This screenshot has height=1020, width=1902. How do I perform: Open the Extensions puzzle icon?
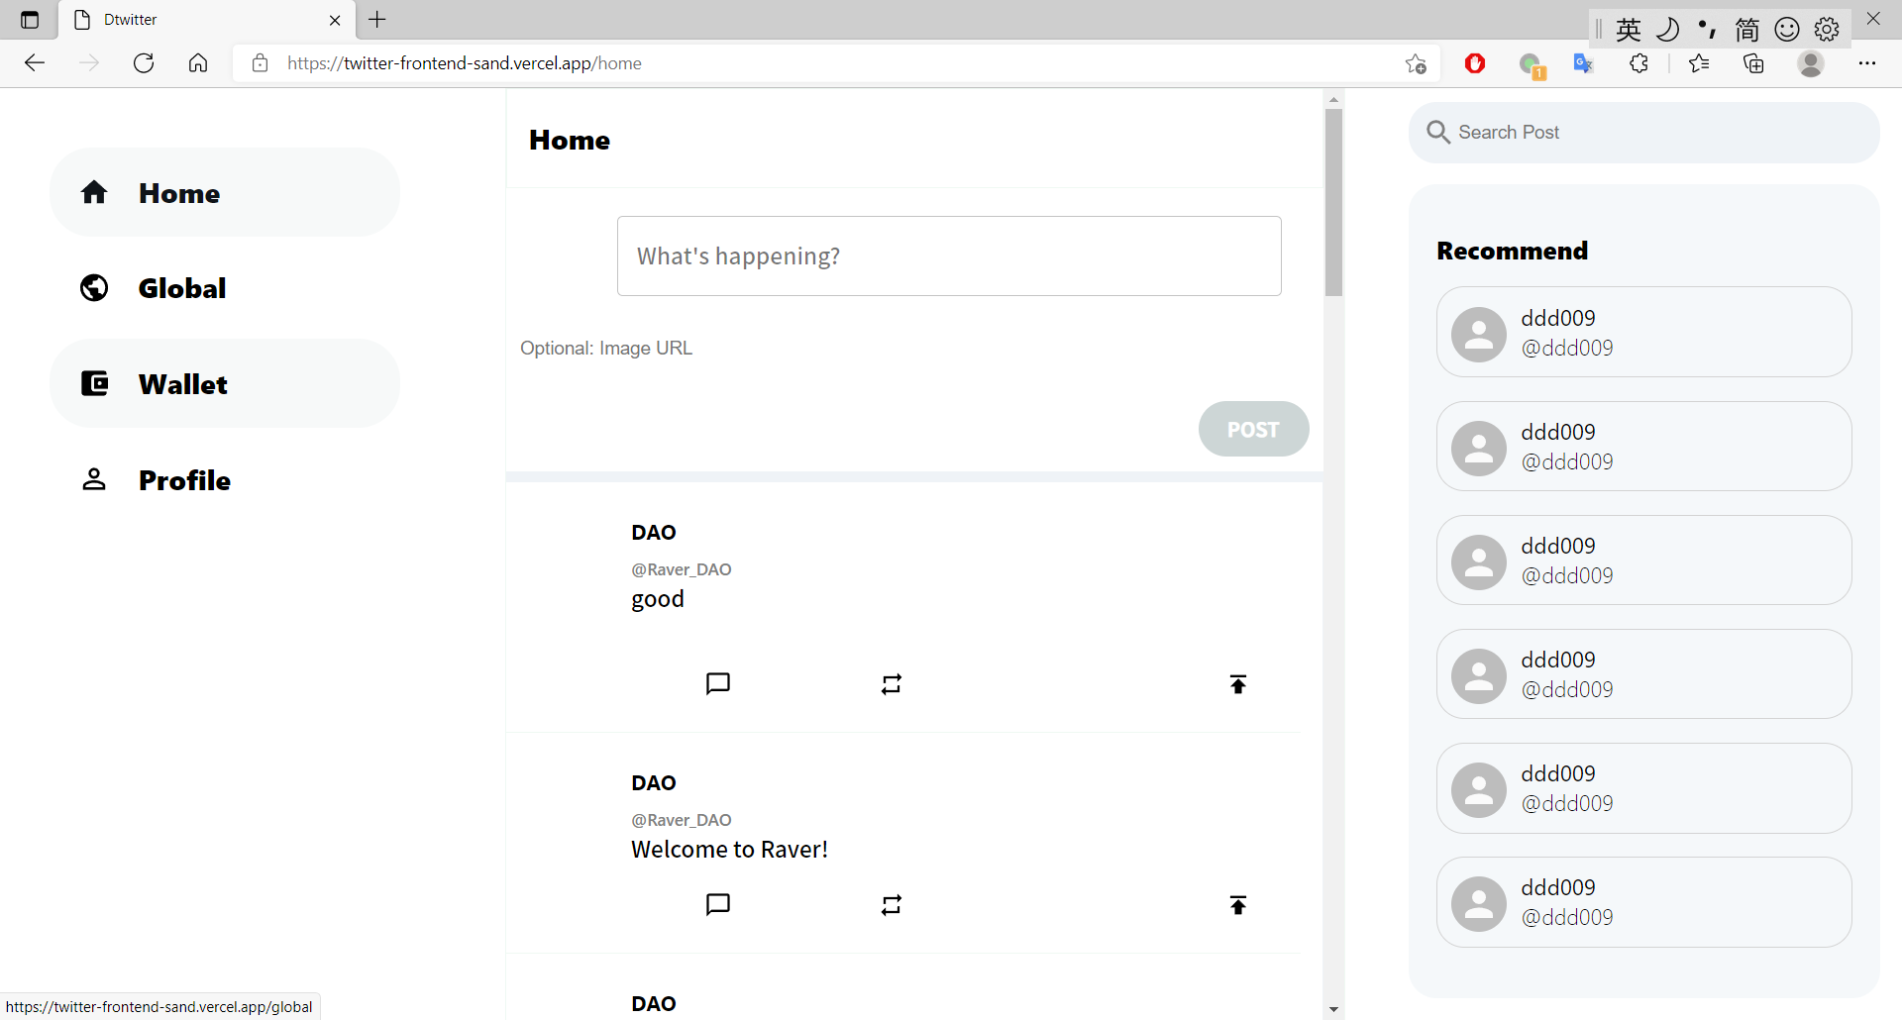tap(1638, 63)
